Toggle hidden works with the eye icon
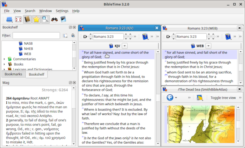245x148 pixels. (x=73, y=36)
